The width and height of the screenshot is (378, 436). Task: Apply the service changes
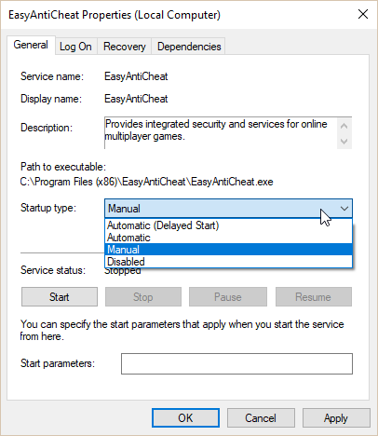(x=336, y=418)
